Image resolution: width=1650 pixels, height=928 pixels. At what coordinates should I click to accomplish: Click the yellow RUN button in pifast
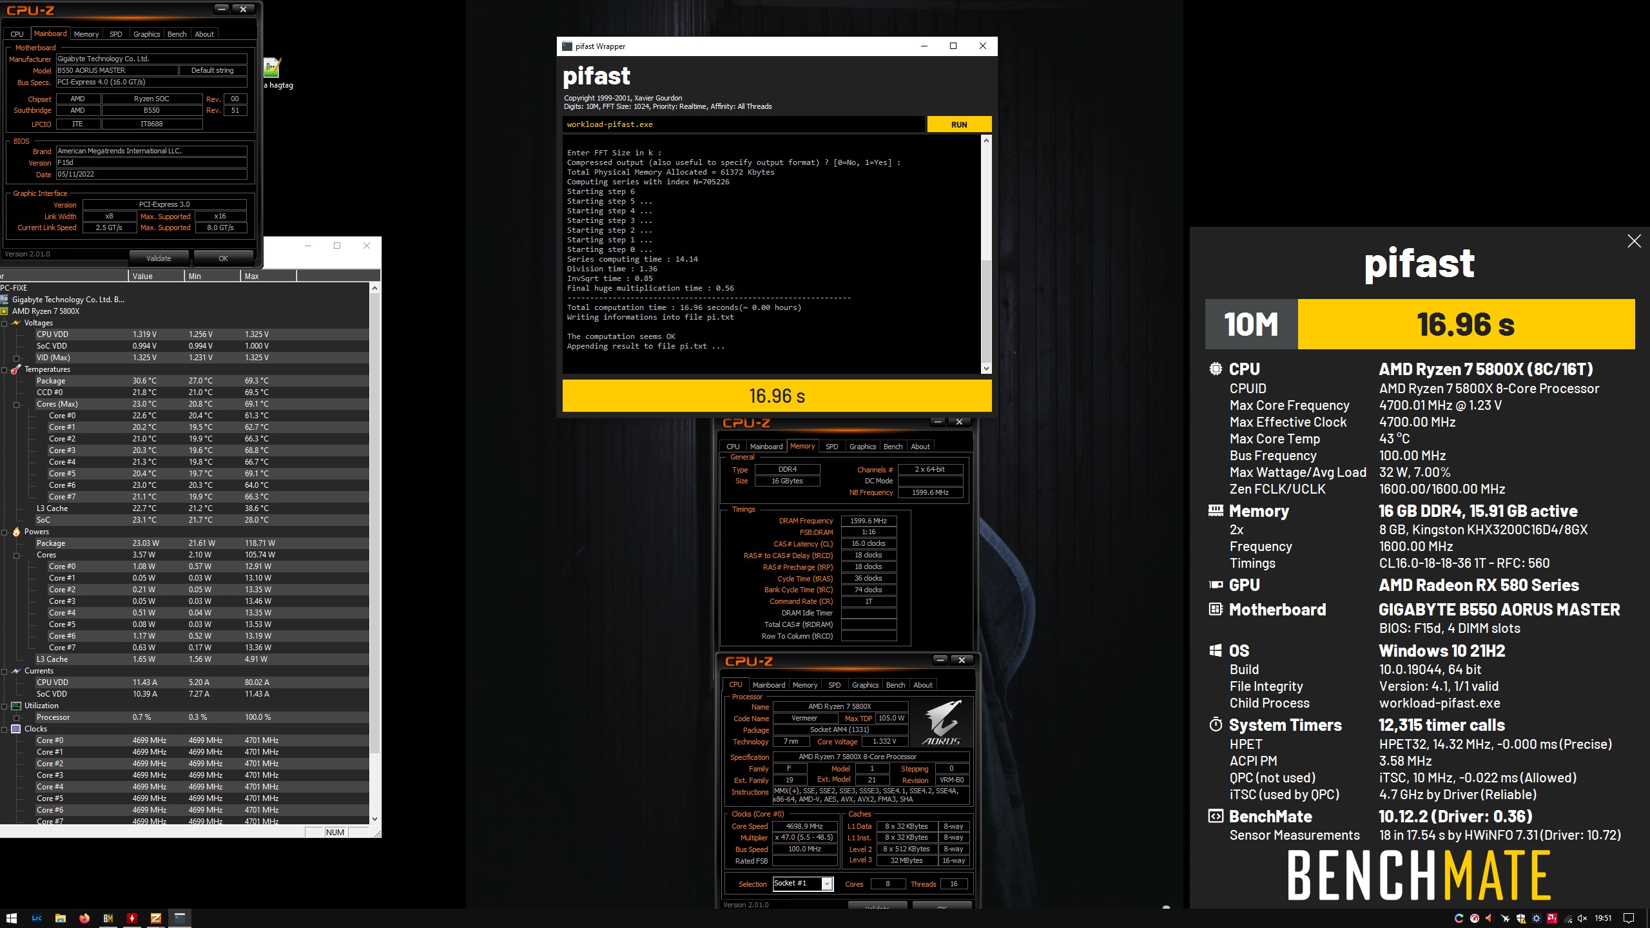point(959,124)
